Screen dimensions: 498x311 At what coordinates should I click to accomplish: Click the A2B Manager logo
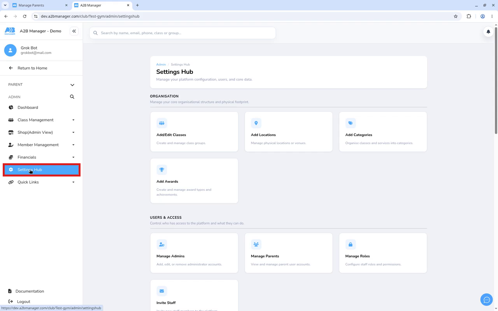pos(10,31)
